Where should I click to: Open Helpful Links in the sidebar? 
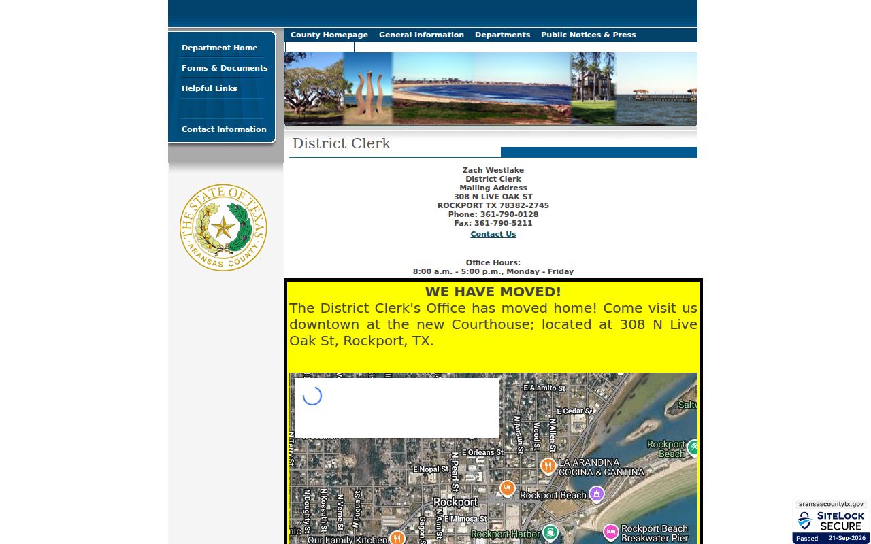coord(210,88)
